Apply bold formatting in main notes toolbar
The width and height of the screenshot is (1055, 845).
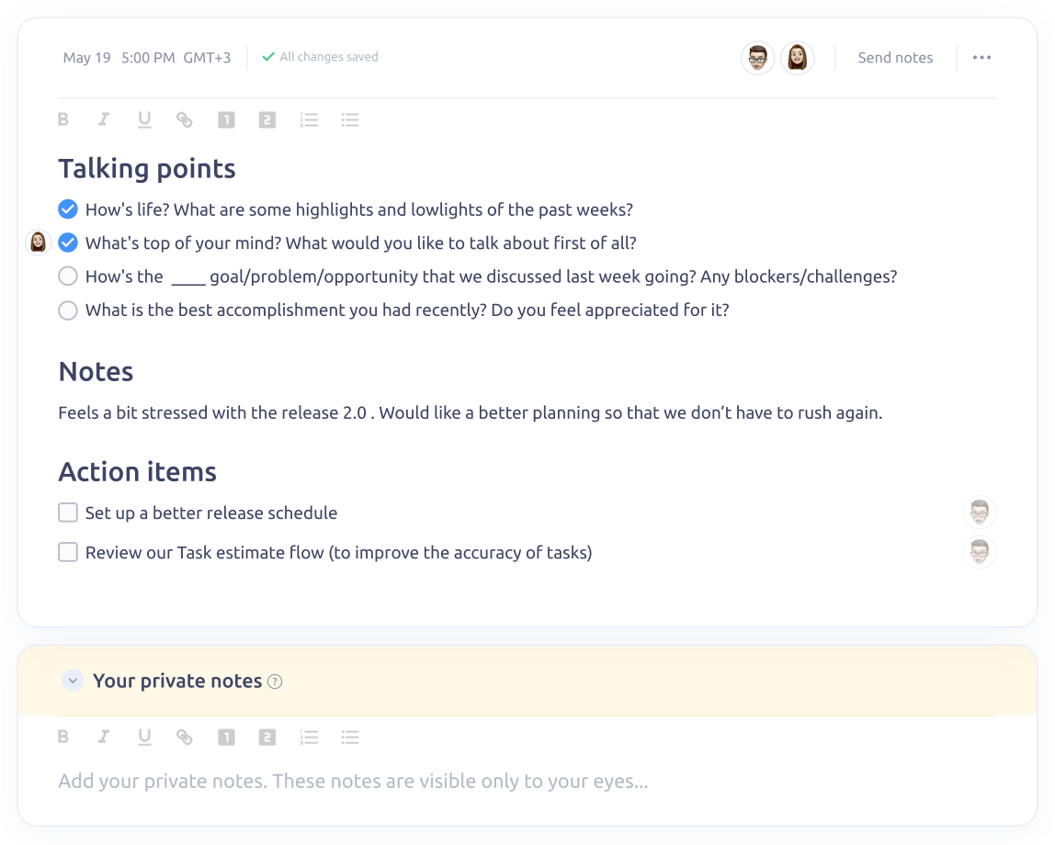tap(63, 119)
